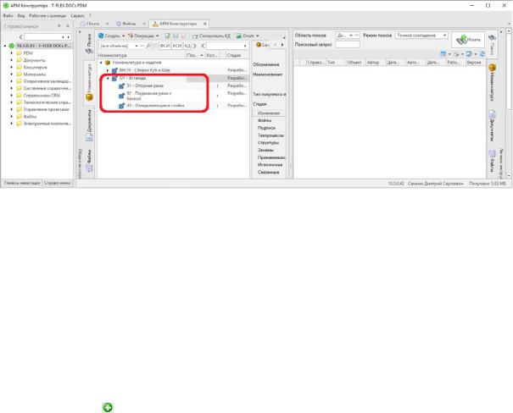Open the Подписи section in properties panel
513x413 pixels.
click(266, 128)
